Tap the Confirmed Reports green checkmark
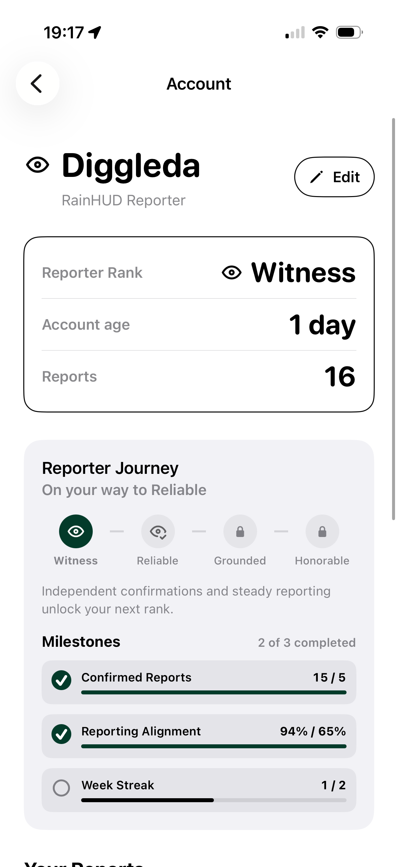Screen dimensions: 398x867 coord(61,680)
